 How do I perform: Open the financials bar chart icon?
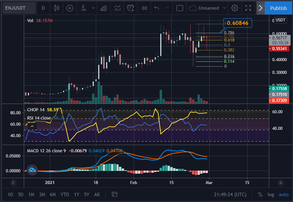coord(103,8)
